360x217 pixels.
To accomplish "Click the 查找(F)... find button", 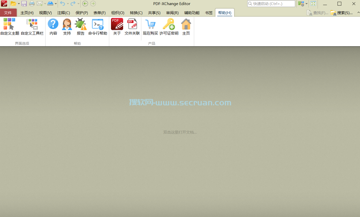I will point(317,13).
